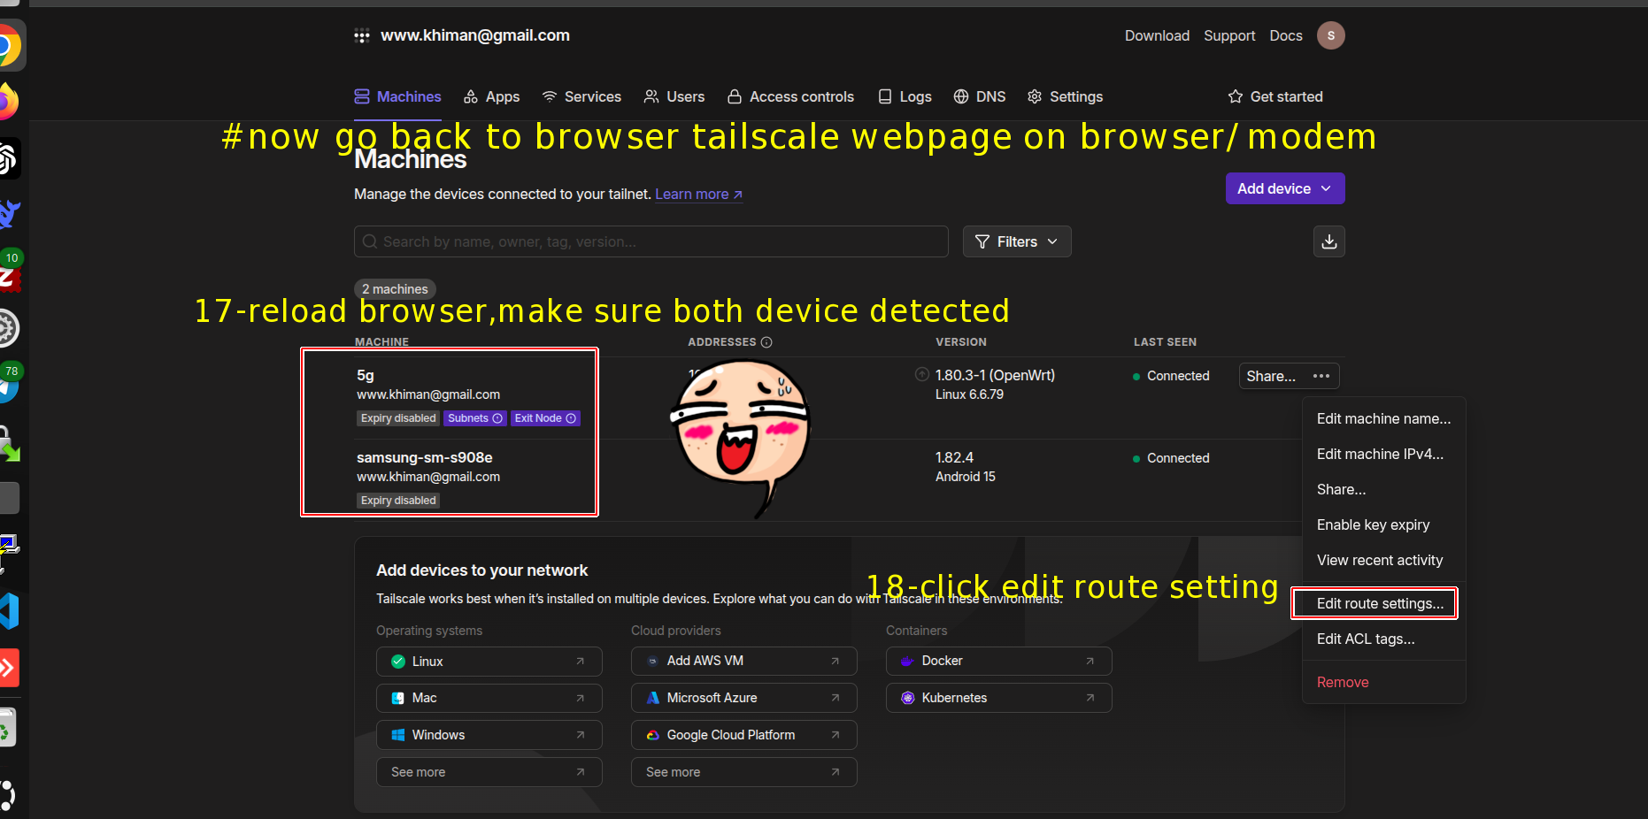The width and height of the screenshot is (1648, 819).
Task: Open the Filters dropdown
Action: [1017, 241]
